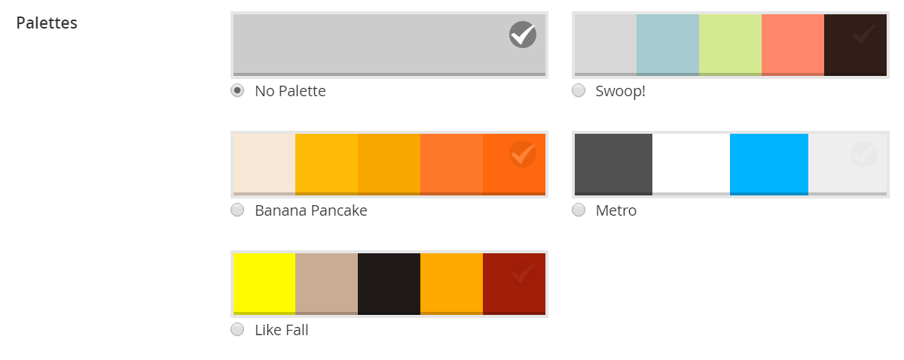Enable the Like Fall radio button
Screen dimensions: 904x360
237,329
